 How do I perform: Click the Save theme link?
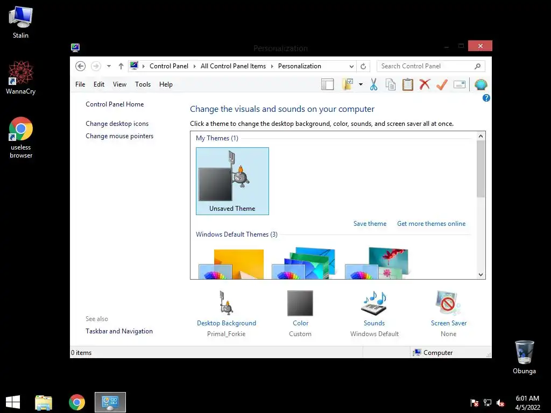pos(370,224)
